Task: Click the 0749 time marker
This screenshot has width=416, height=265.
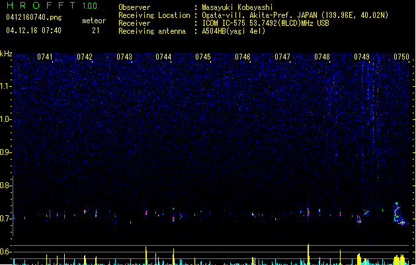Action: click(x=362, y=57)
